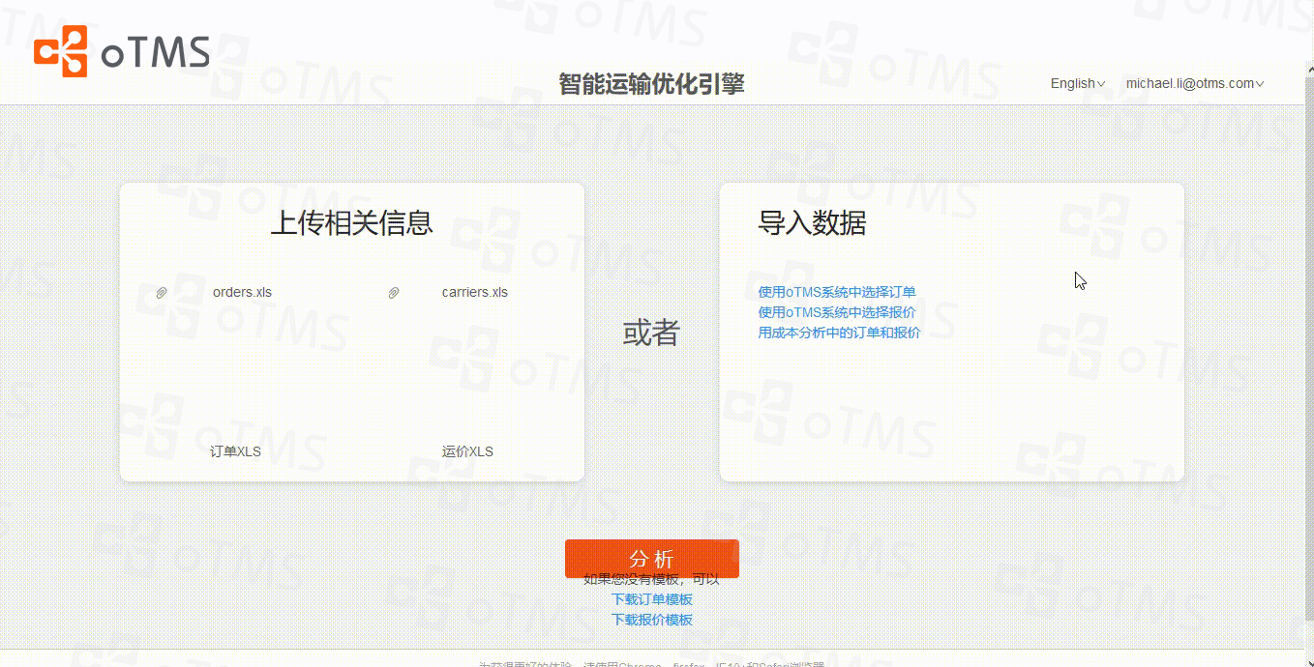Click the 订单XLS upload label
Image resolution: width=1314 pixels, height=667 pixels.
(235, 451)
